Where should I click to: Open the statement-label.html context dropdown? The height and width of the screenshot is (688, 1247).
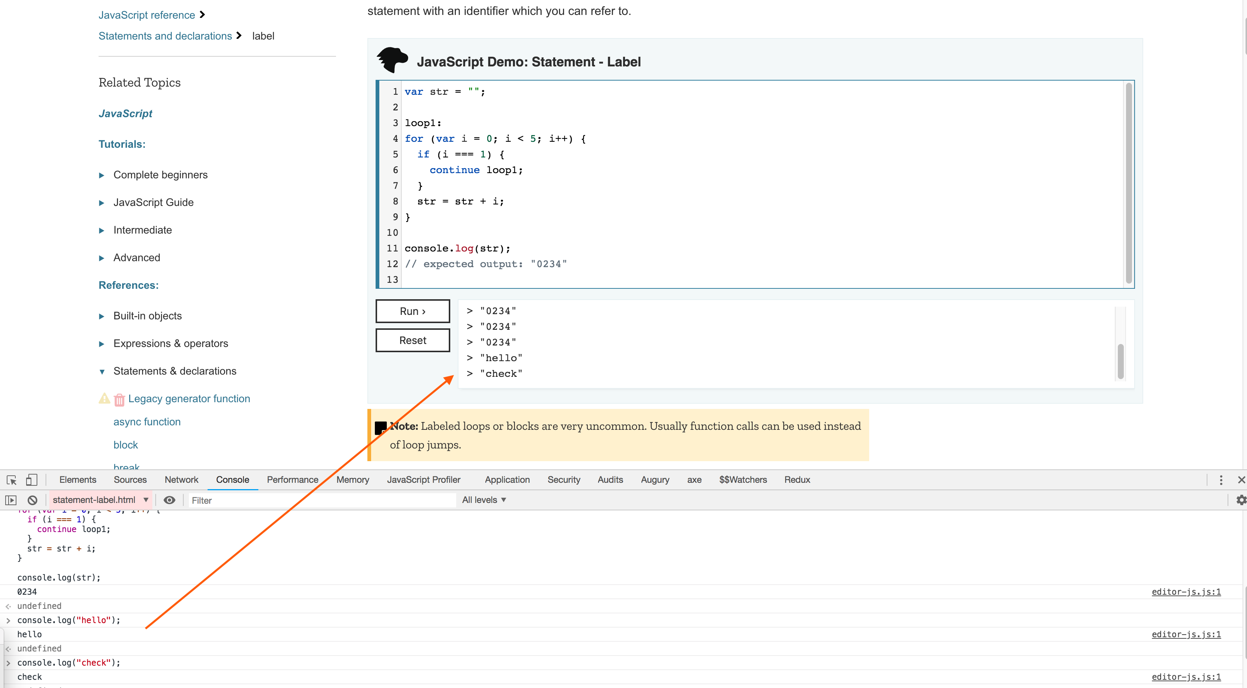tap(100, 500)
